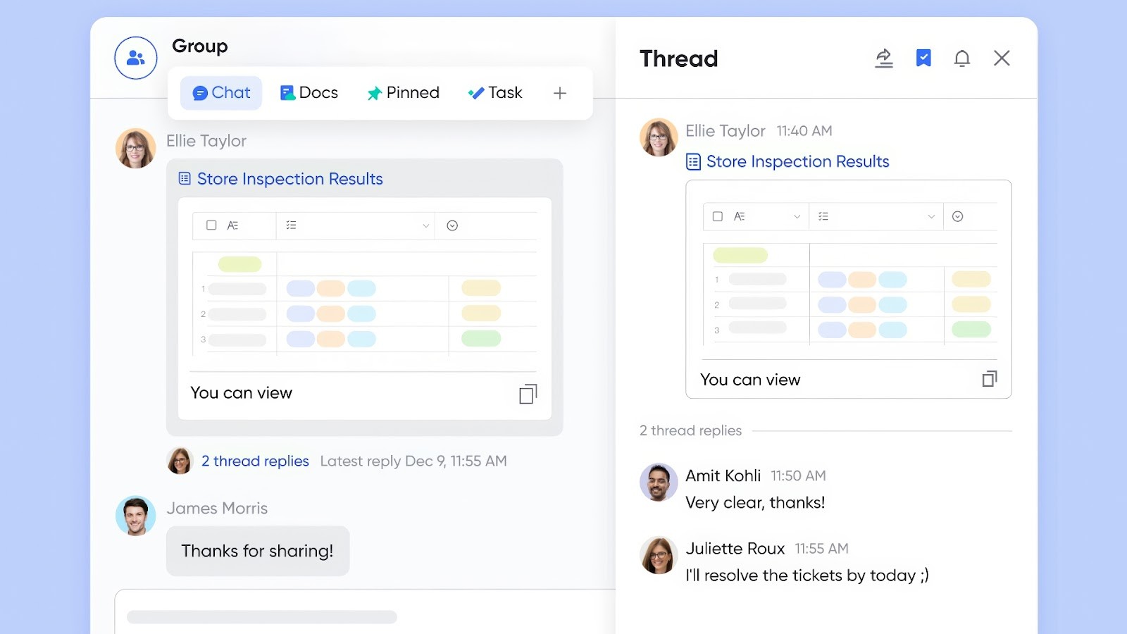Open the 2 thread replies link
This screenshot has width=1127, height=634.
254,461
